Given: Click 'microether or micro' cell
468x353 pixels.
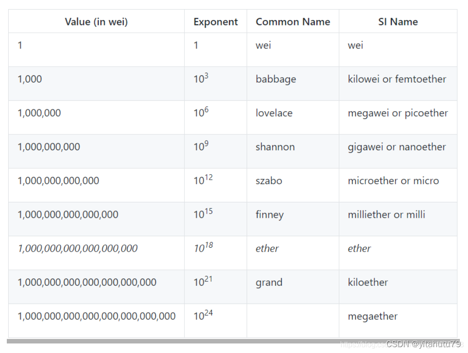Looking at the screenshot, I should (x=393, y=181).
